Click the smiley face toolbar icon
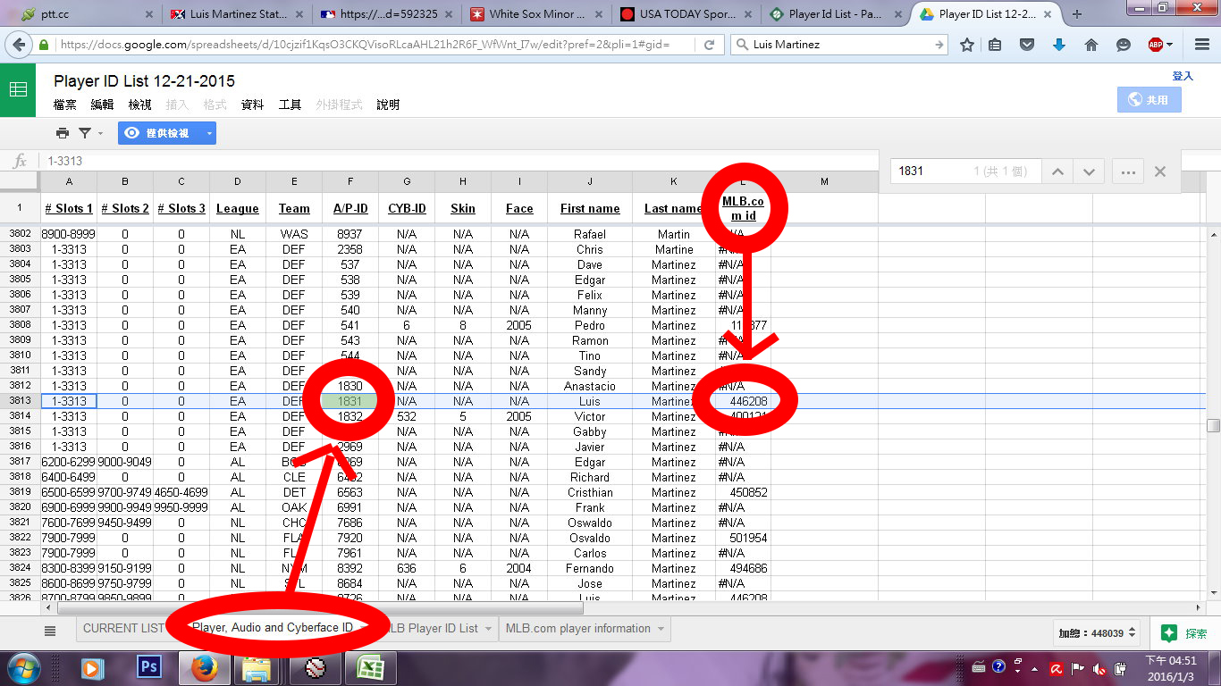 pyautogui.click(x=1124, y=45)
